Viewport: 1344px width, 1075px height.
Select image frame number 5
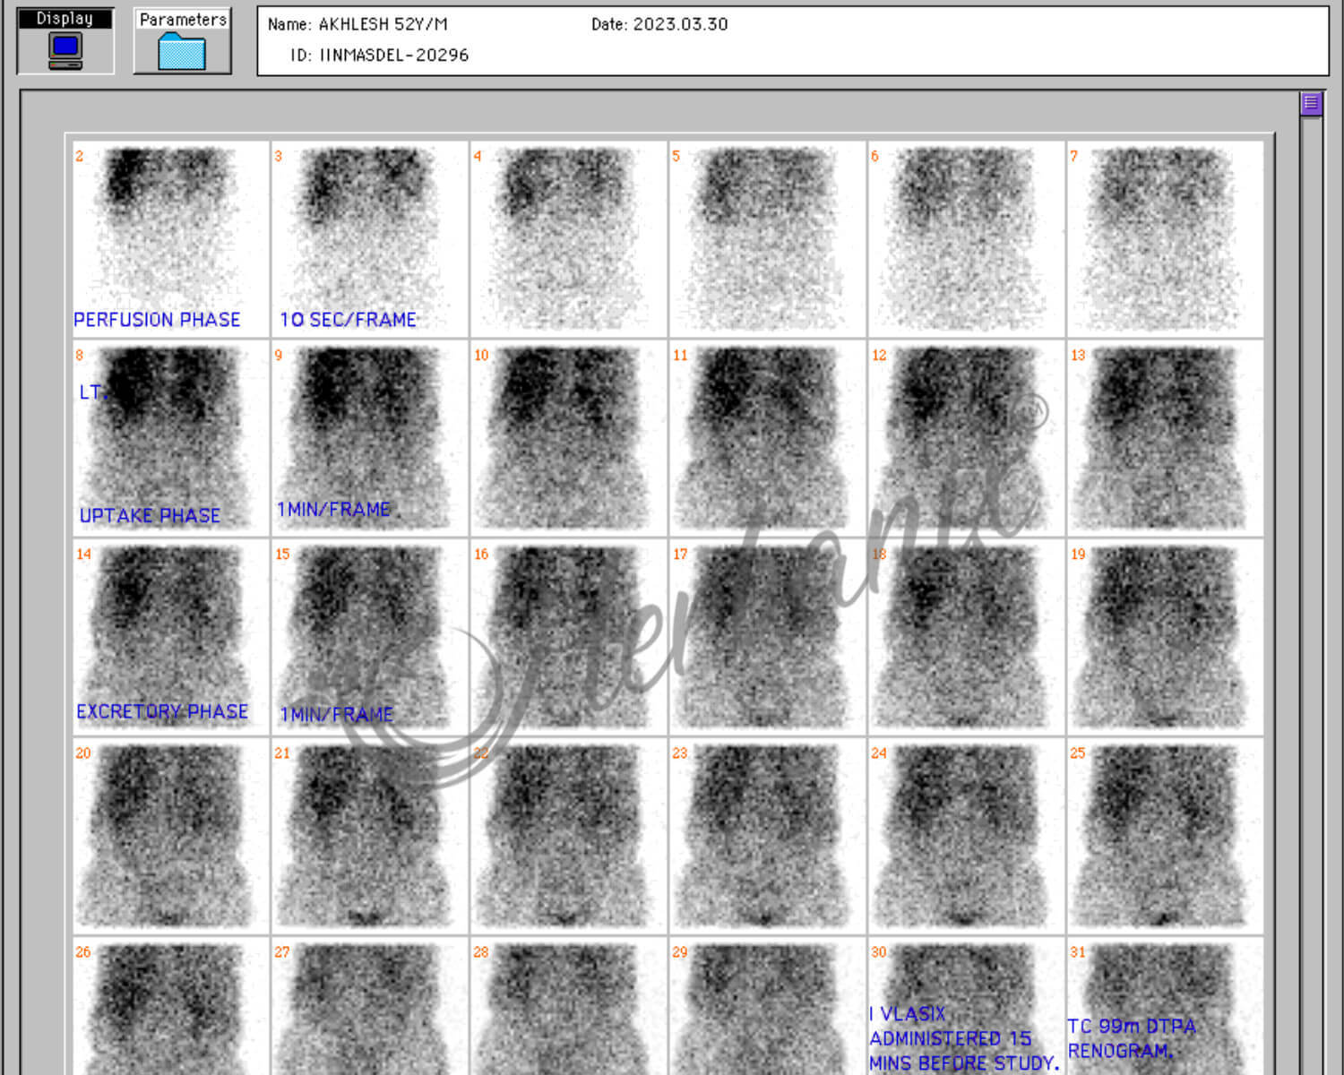[767, 238]
